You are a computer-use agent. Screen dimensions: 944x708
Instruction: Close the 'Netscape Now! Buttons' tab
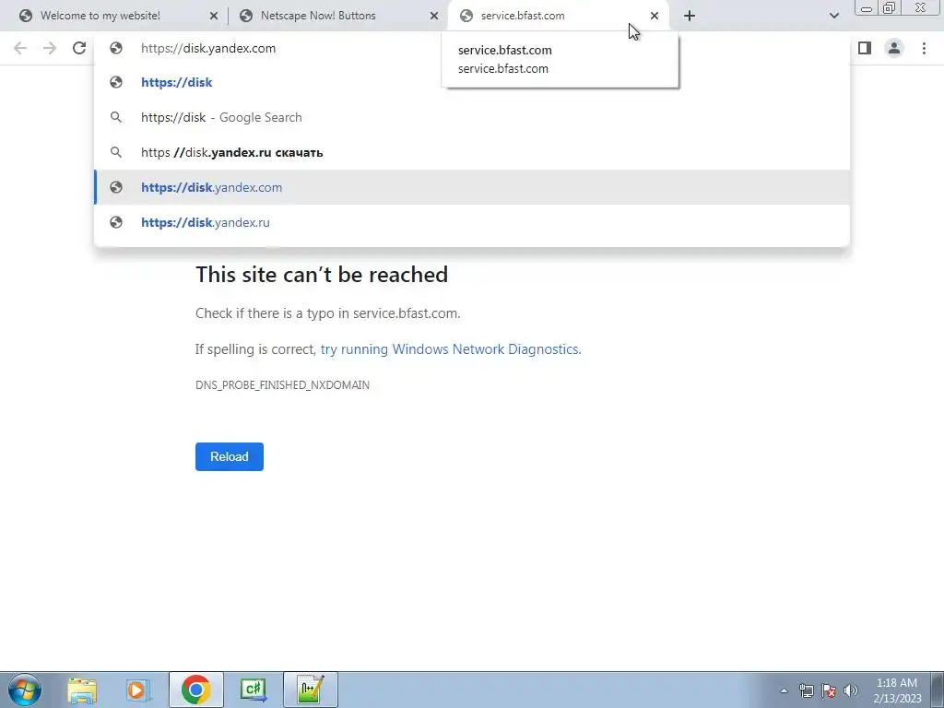point(434,17)
